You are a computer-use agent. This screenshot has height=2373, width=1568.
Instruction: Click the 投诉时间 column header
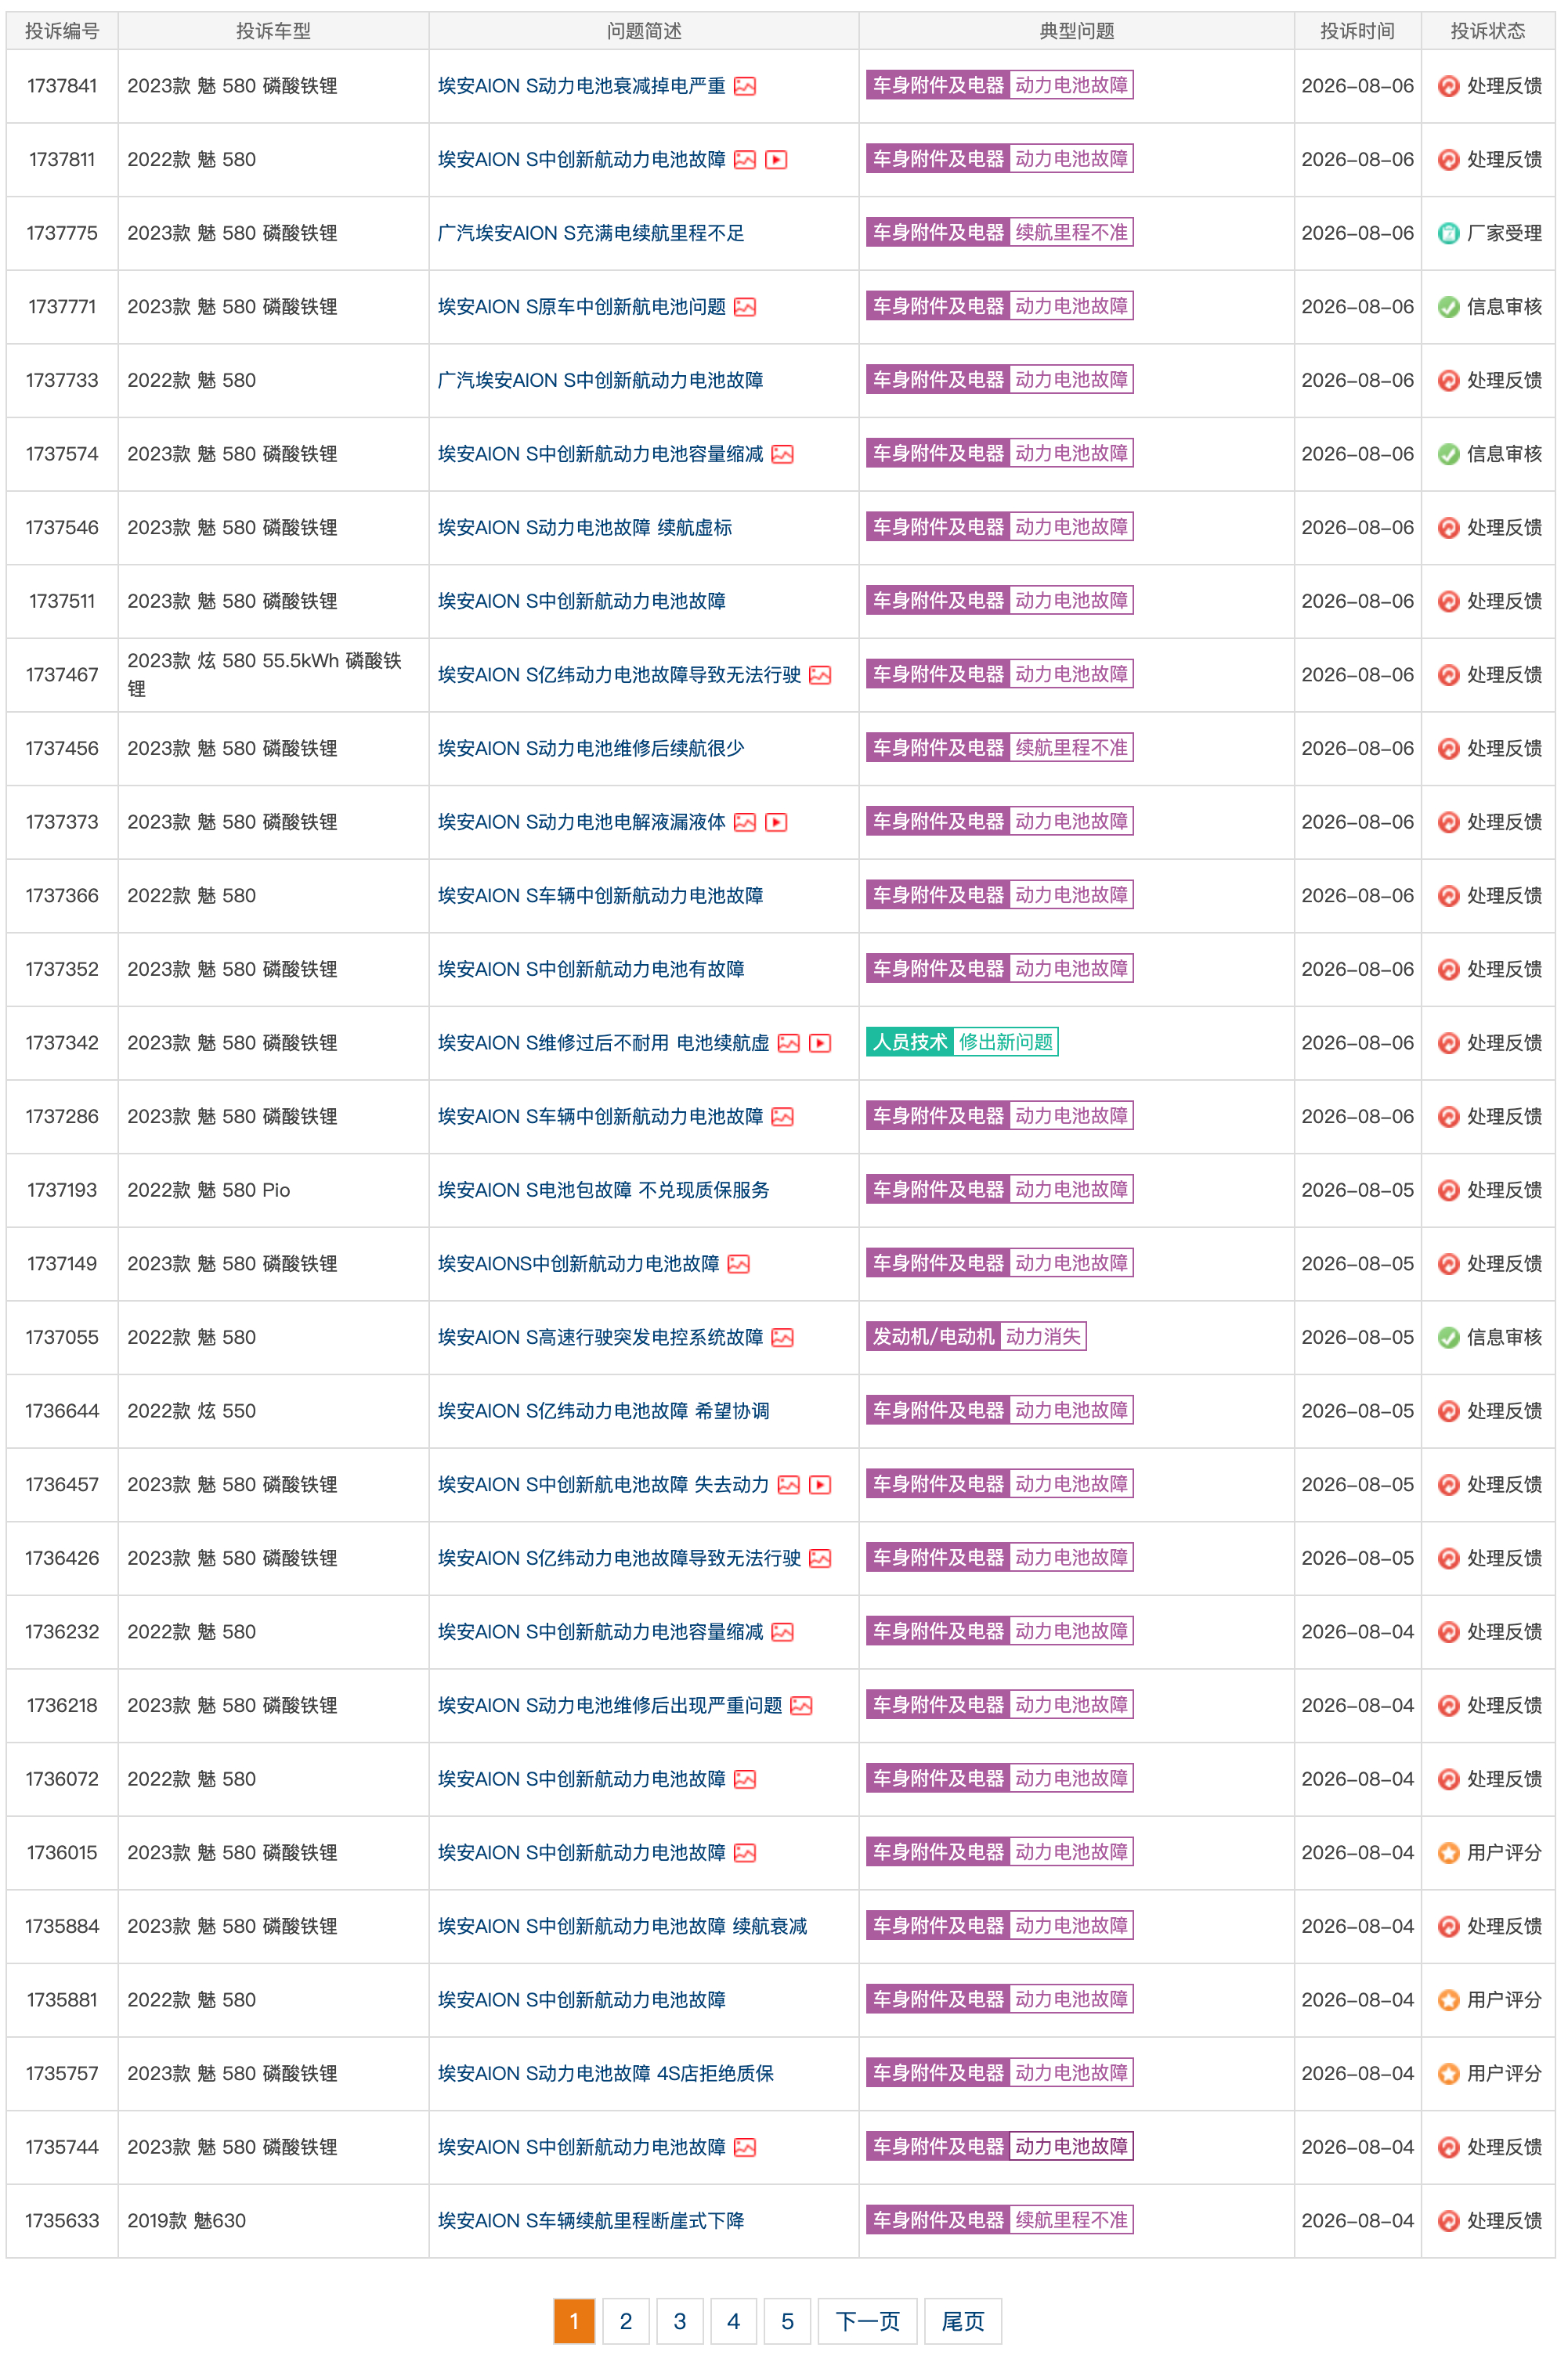coord(1357,31)
